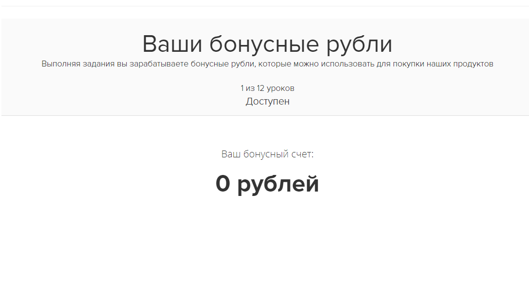Click the 'Ваш бонусный счет:' label
This screenshot has height=302, width=529.
[267, 154]
